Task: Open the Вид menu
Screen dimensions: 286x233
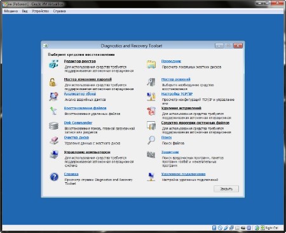Action: coord(25,11)
